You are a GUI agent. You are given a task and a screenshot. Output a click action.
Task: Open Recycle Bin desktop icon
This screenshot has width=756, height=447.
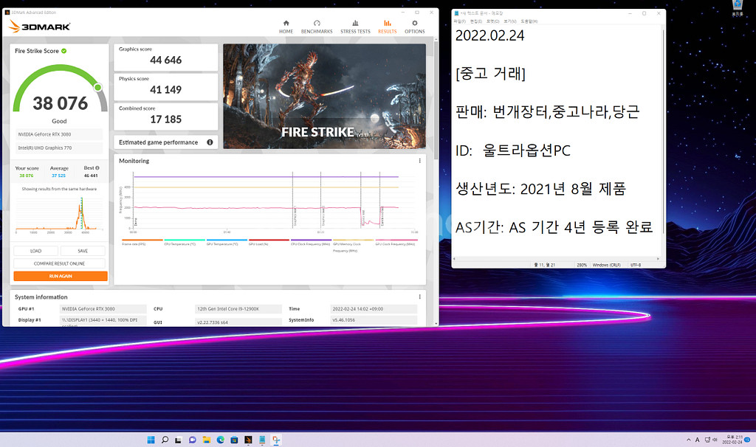tap(738, 7)
